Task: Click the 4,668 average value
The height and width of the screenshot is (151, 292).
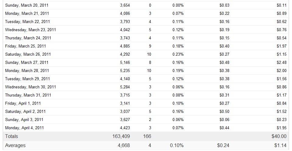Action: click(123, 146)
